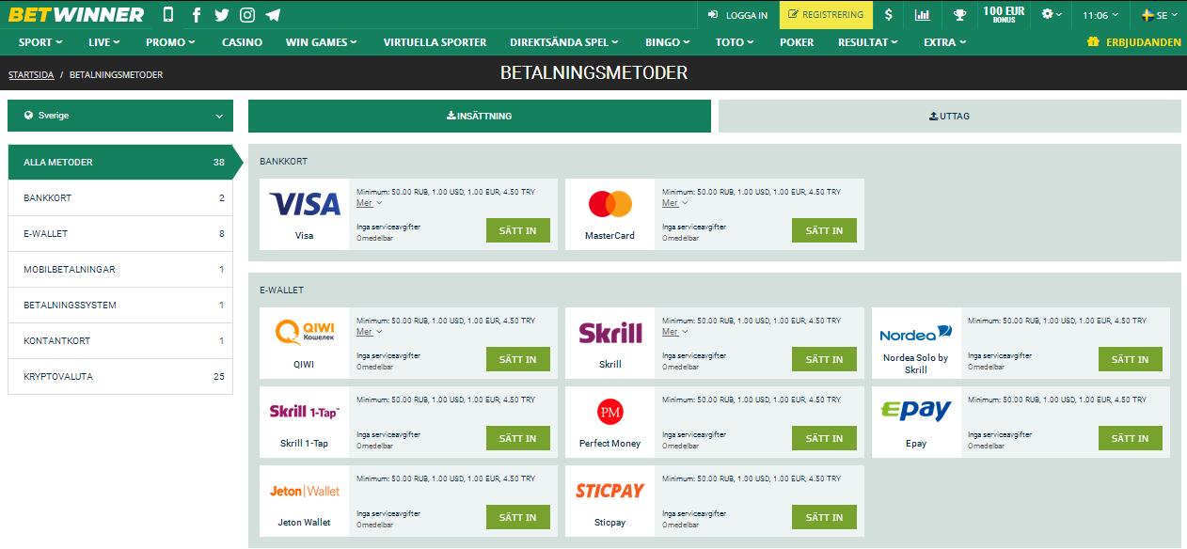Click Sätt in for MasterCard
The width and height of the screenshot is (1187, 549).
pyautogui.click(x=824, y=230)
